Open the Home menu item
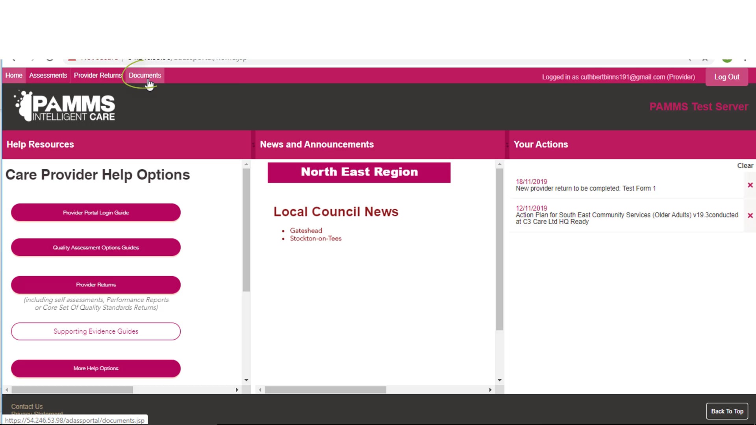 (x=14, y=75)
